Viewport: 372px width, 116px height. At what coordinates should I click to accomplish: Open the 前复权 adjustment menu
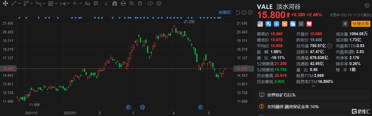(x=225, y=12)
